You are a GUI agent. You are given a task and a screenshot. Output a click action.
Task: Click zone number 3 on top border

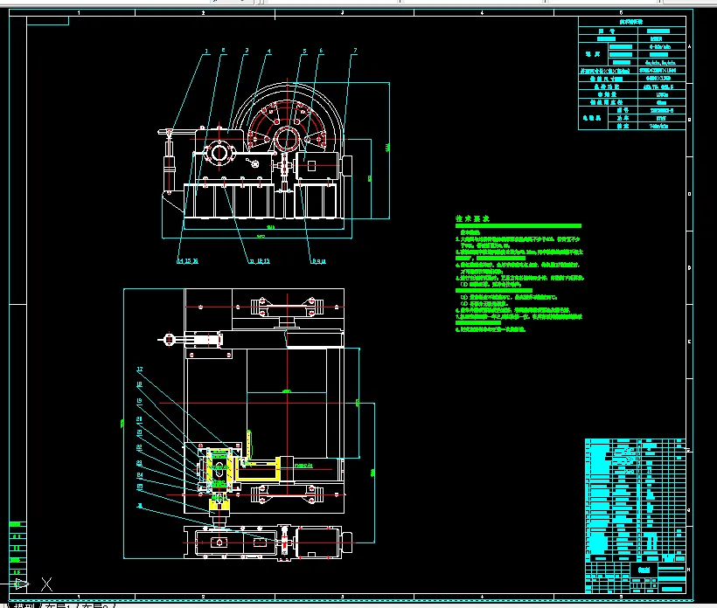[343, 13]
